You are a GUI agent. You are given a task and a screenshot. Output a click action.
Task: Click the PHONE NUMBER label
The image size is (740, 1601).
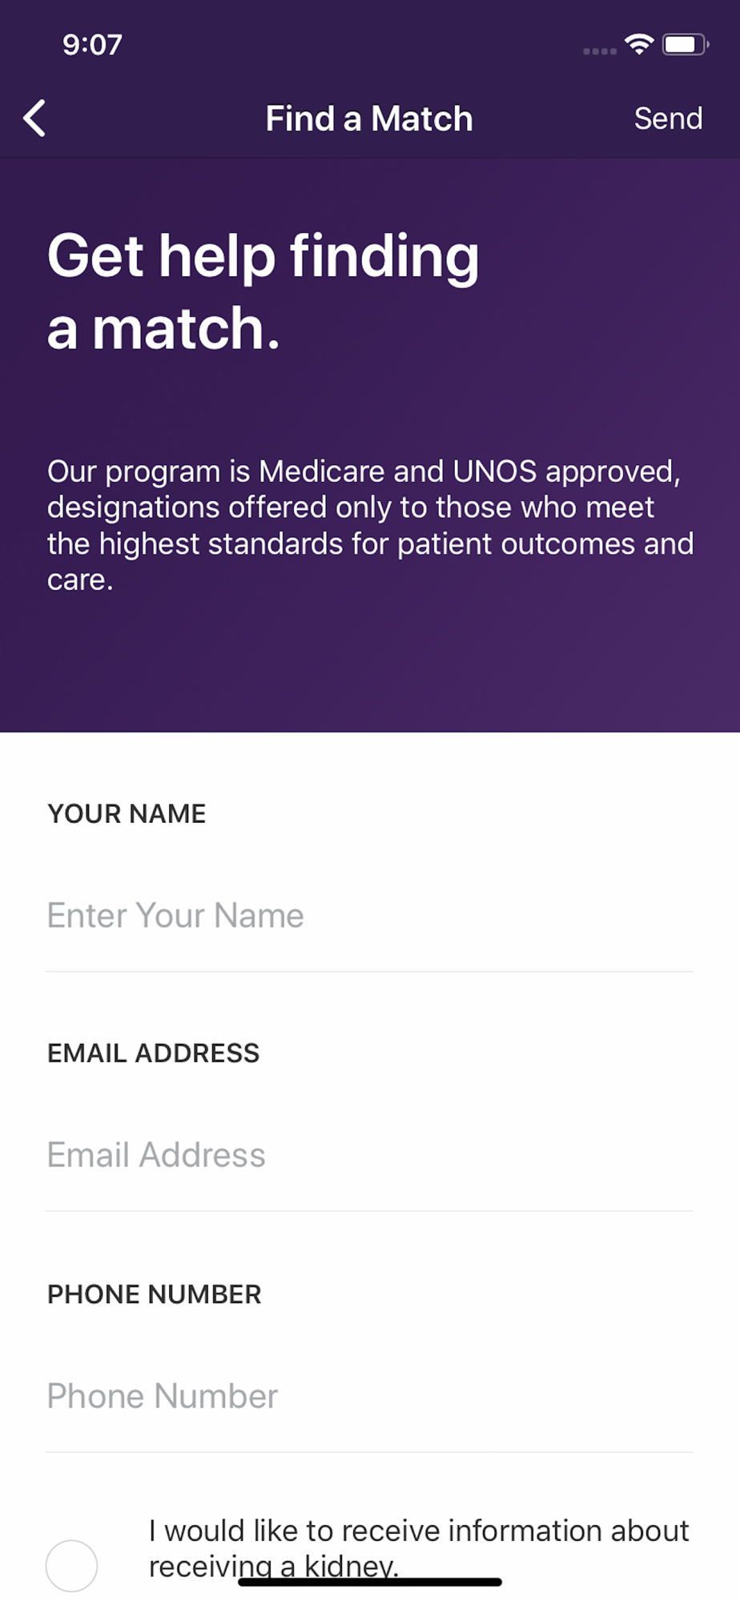pos(155,1294)
